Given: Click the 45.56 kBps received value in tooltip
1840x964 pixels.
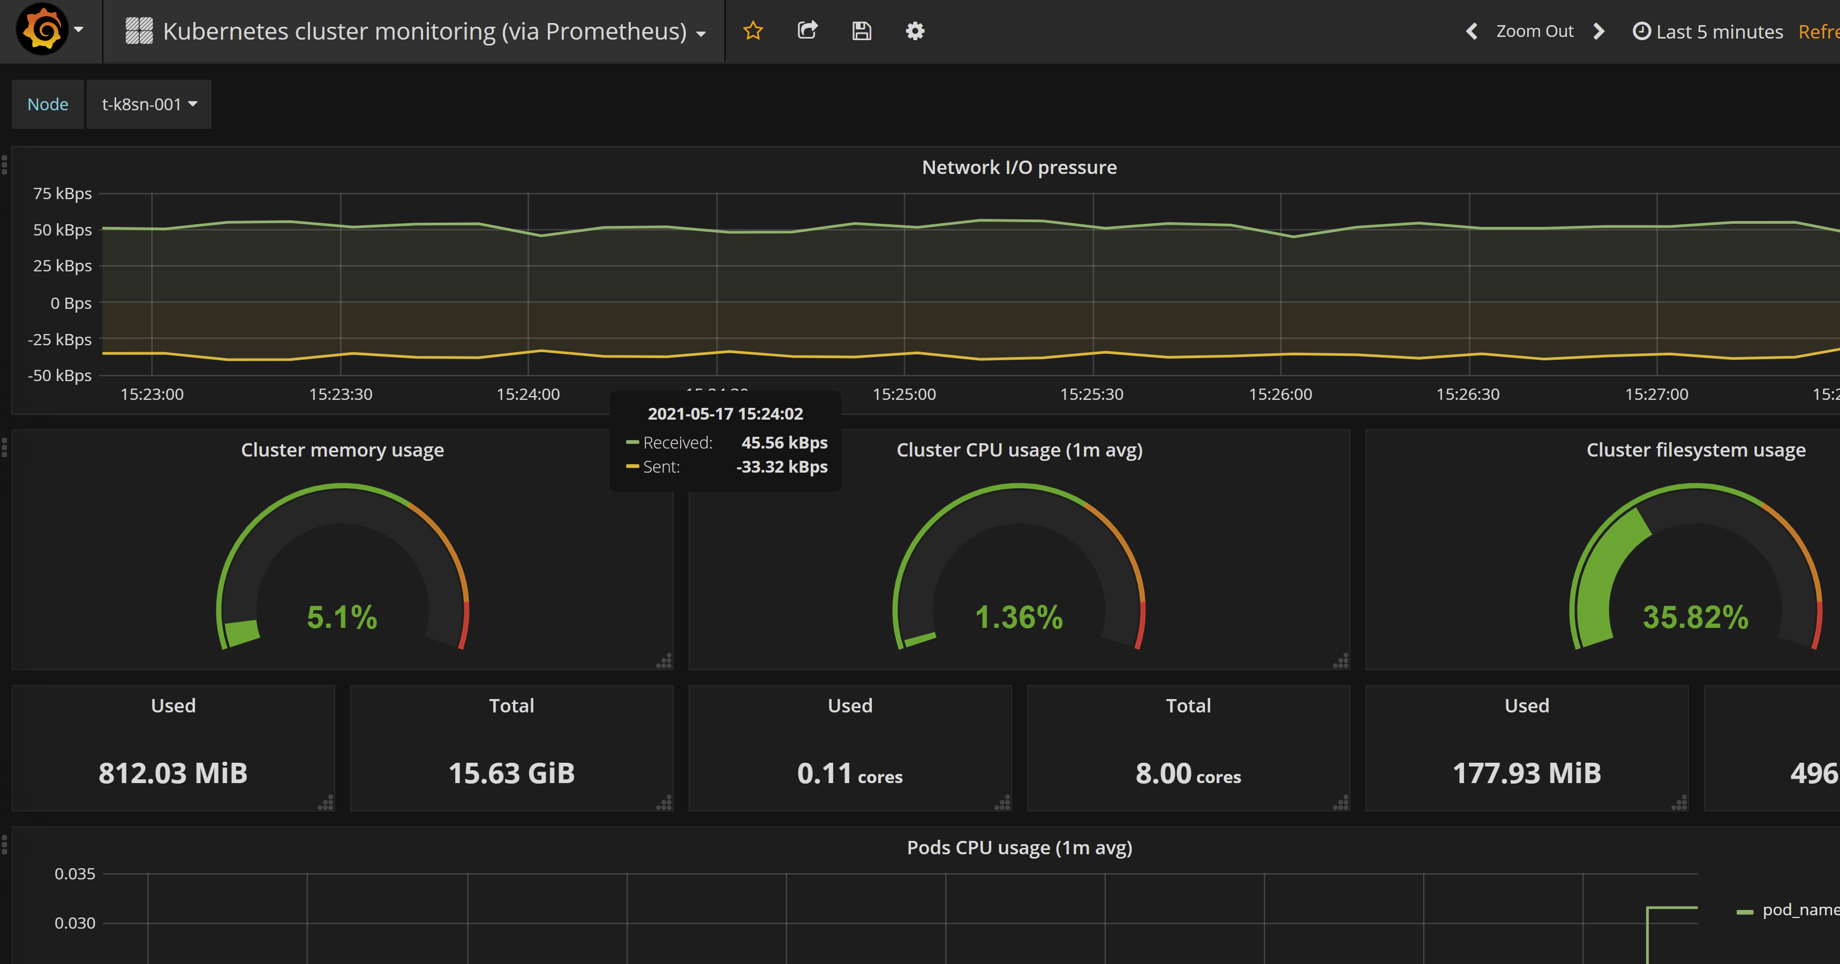Looking at the screenshot, I should pos(785,443).
